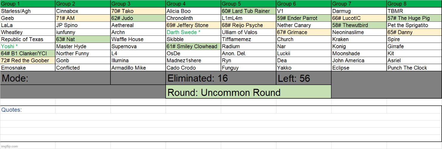Screen dimensions: 442x149
Task: Select the 71# AM cell
Action: pyautogui.click(x=83, y=18)
